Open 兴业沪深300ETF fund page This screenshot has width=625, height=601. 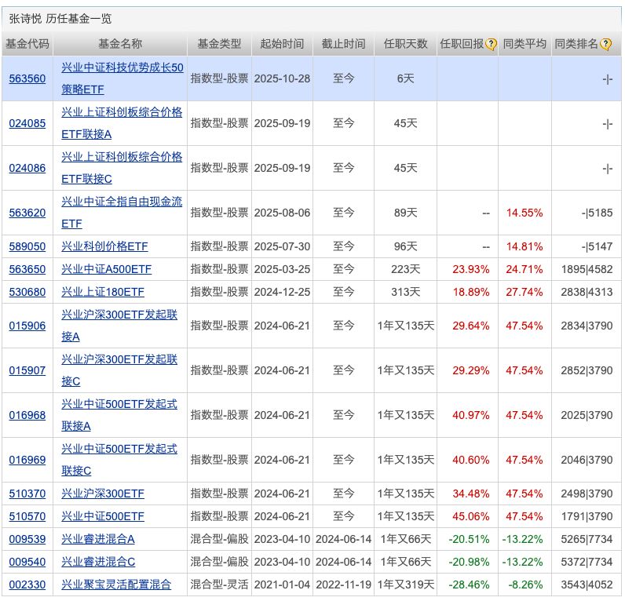pos(103,494)
